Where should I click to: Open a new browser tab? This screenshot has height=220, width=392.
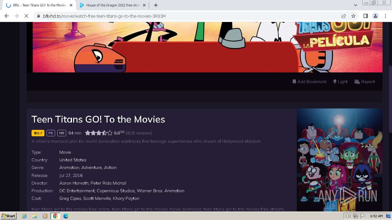(x=156, y=5)
